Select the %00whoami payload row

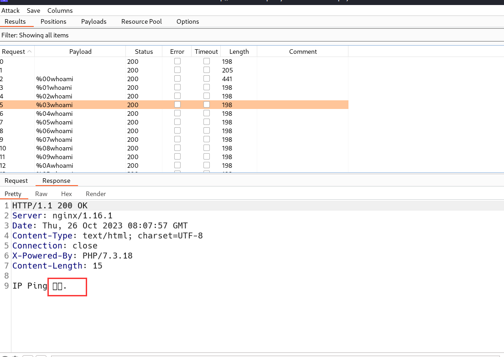click(x=174, y=79)
